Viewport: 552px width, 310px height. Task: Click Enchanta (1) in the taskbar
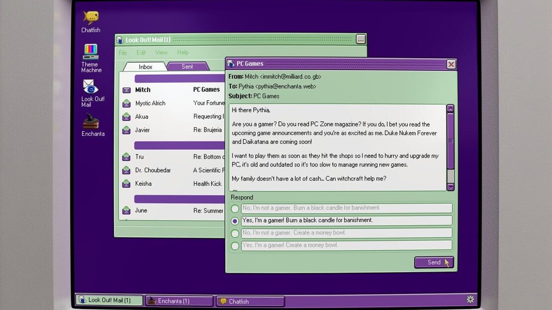[x=180, y=301]
